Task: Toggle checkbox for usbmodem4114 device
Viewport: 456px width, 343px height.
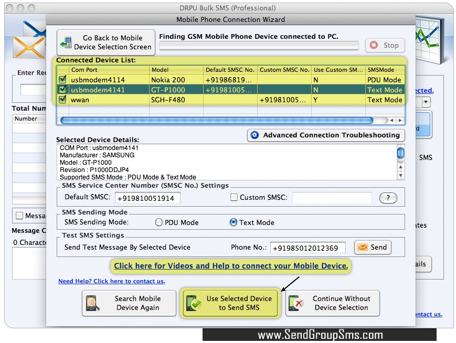Action: [x=62, y=79]
